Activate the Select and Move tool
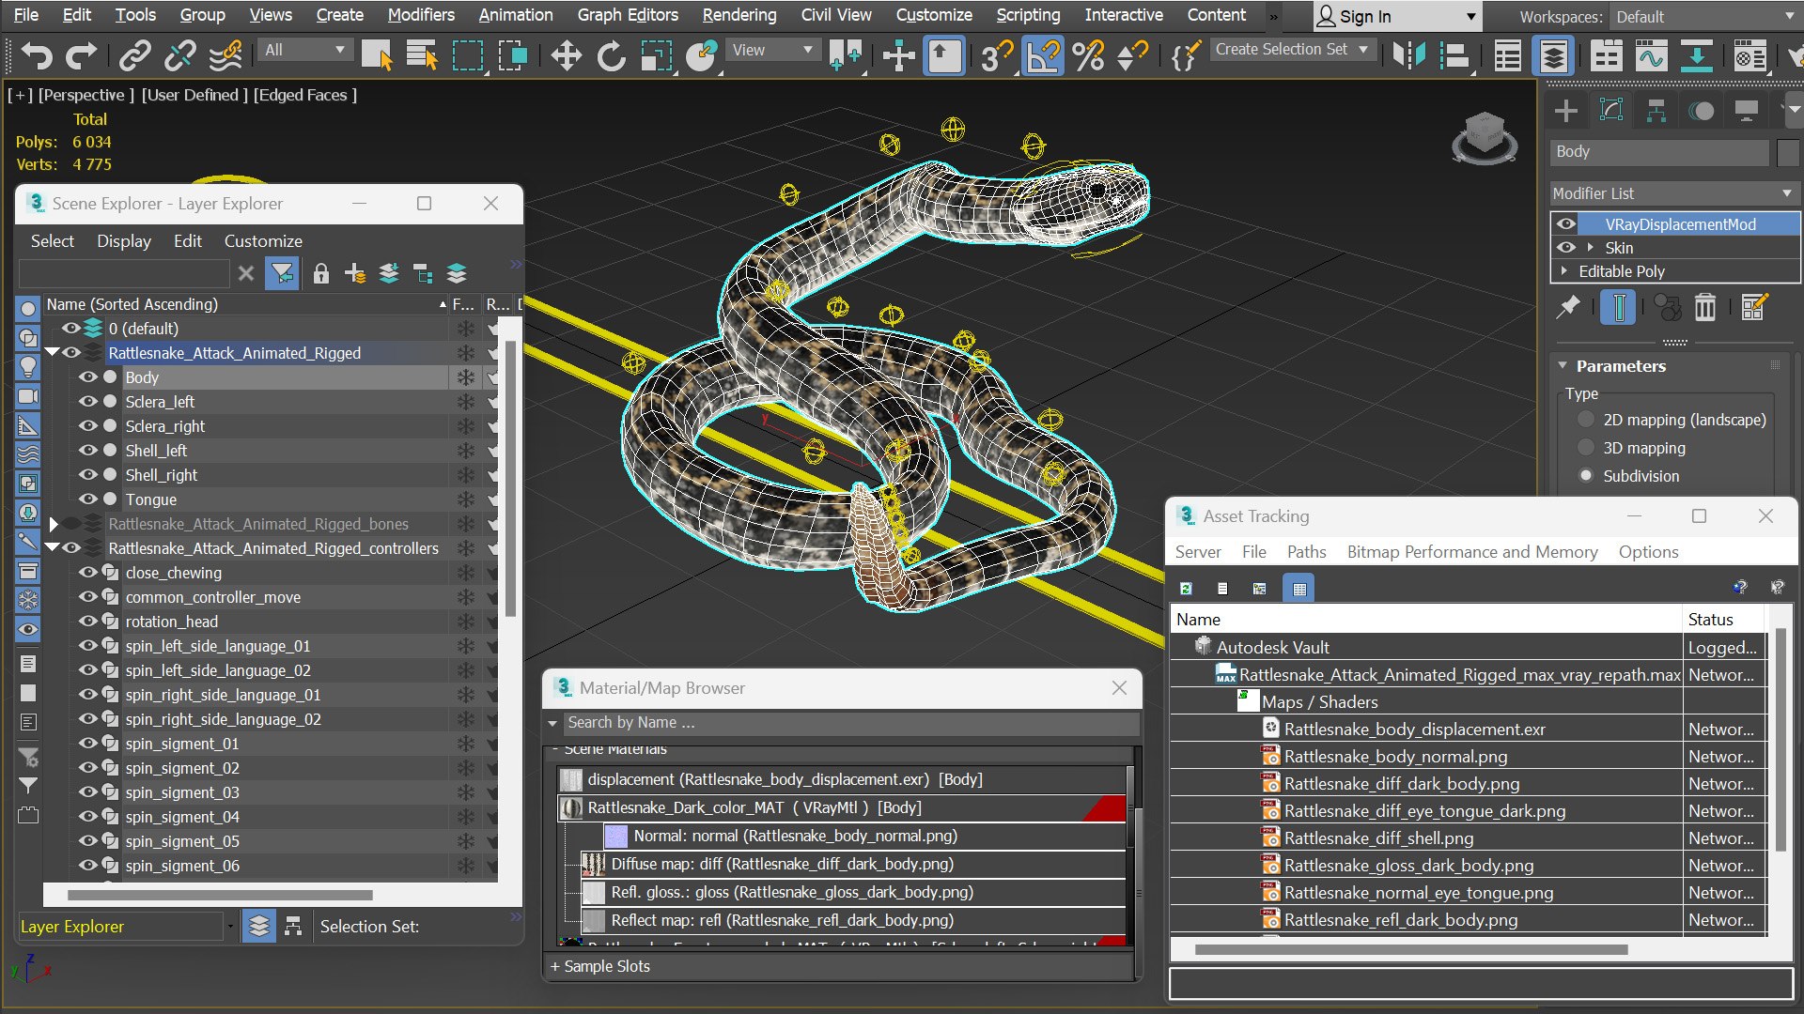Screen dimensions: 1804x1014 click(566, 56)
